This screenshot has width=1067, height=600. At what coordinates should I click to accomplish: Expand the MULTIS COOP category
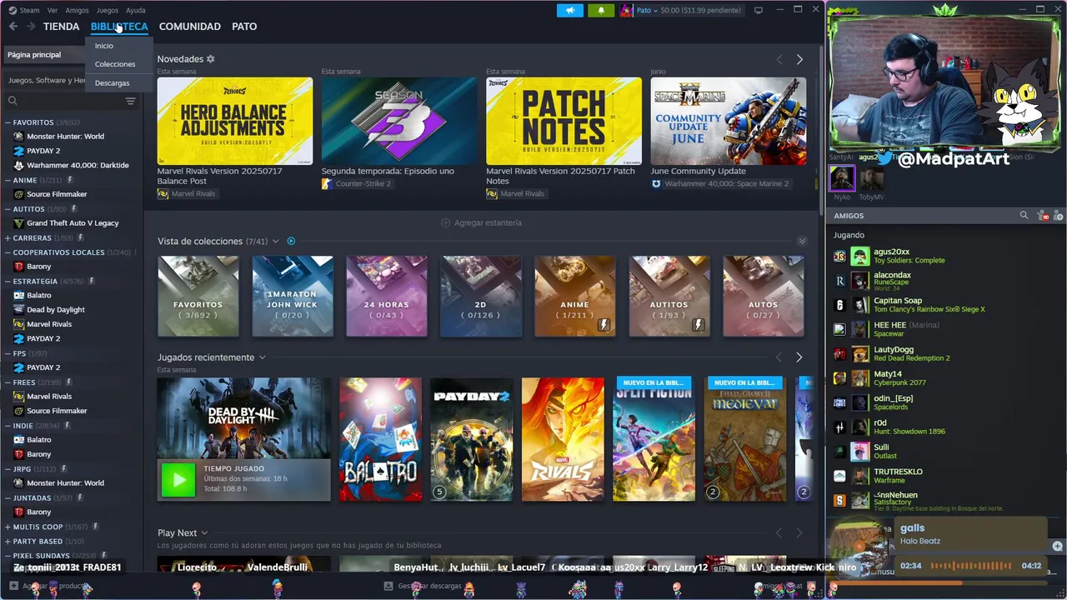click(x=8, y=527)
